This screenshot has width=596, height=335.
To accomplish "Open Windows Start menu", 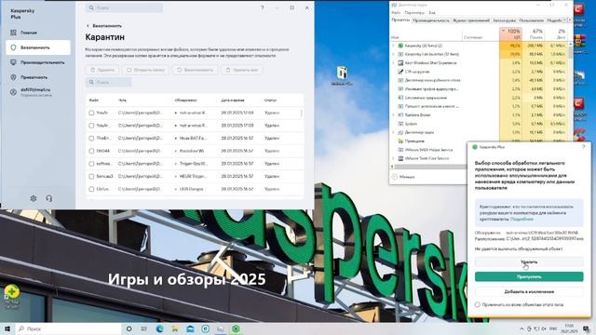I will click(7, 328).
